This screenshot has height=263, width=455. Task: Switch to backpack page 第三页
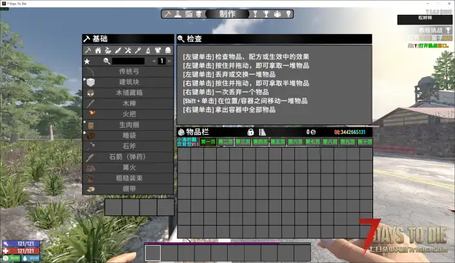tap(243, 142)
